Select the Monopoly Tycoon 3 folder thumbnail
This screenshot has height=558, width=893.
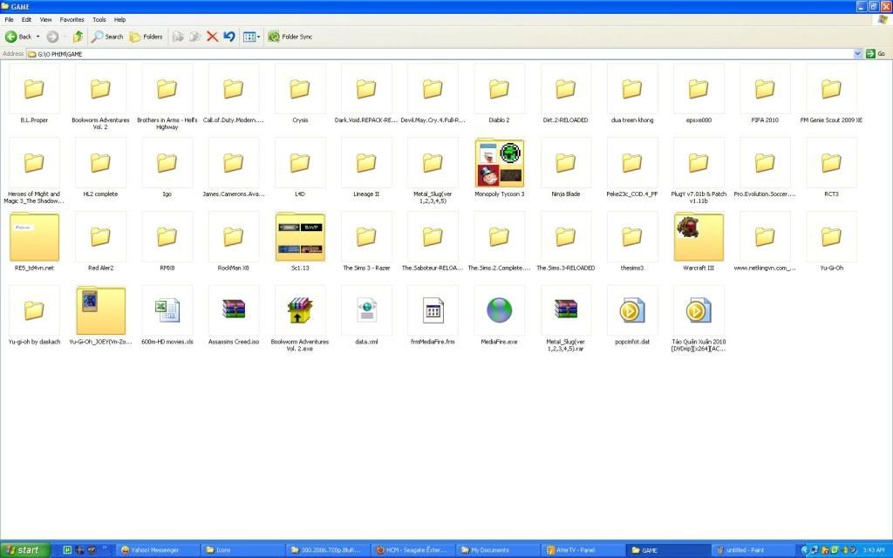(499, 163)
